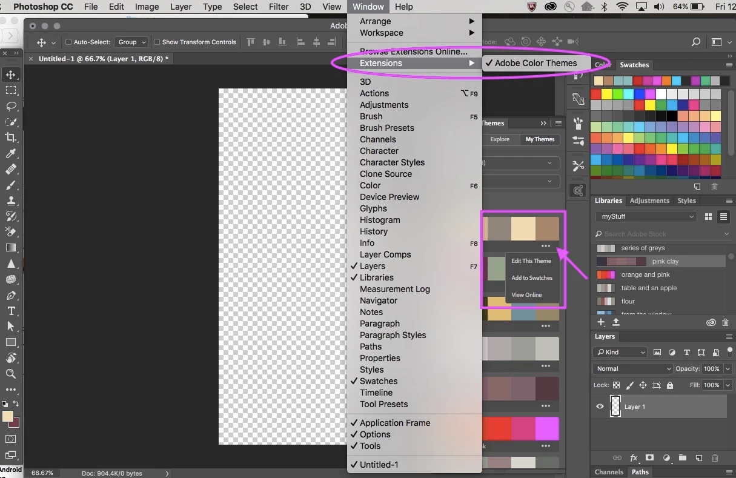Open the Extensions submenu
736x478 pixels.
pos(414,63)
